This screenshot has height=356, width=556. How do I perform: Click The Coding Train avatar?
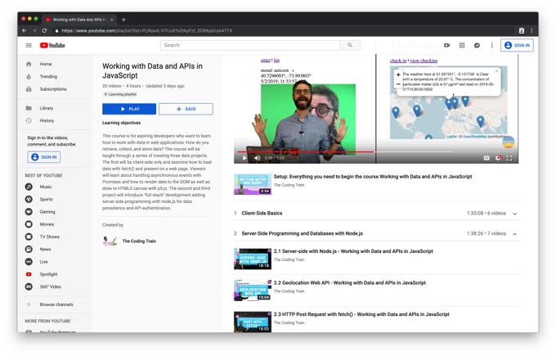(110, 241)
